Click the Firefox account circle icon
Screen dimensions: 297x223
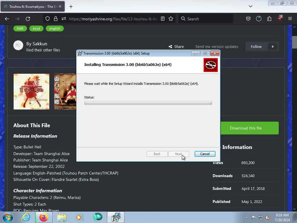click(x=258, y=19)
